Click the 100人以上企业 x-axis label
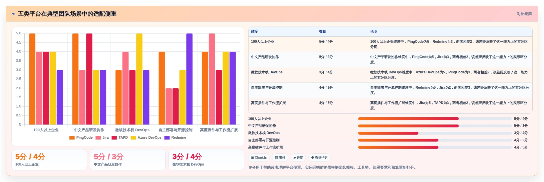This screenshot has height=182, width=544. pos(46,130)
